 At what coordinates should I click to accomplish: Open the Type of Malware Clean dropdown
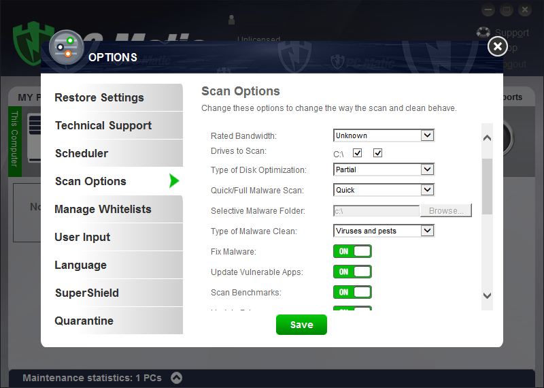(384, 231)
